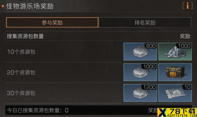Viewport: 197px width, 117px height.
Task: Select the 参与奖励 tab
Action: click(52, 22)
